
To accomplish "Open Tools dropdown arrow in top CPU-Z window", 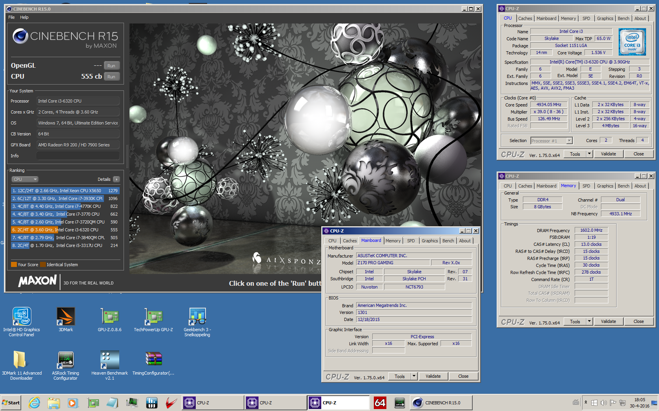I will pos(589,154).
